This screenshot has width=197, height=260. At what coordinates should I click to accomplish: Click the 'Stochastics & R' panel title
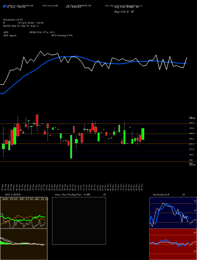[161, 195]
